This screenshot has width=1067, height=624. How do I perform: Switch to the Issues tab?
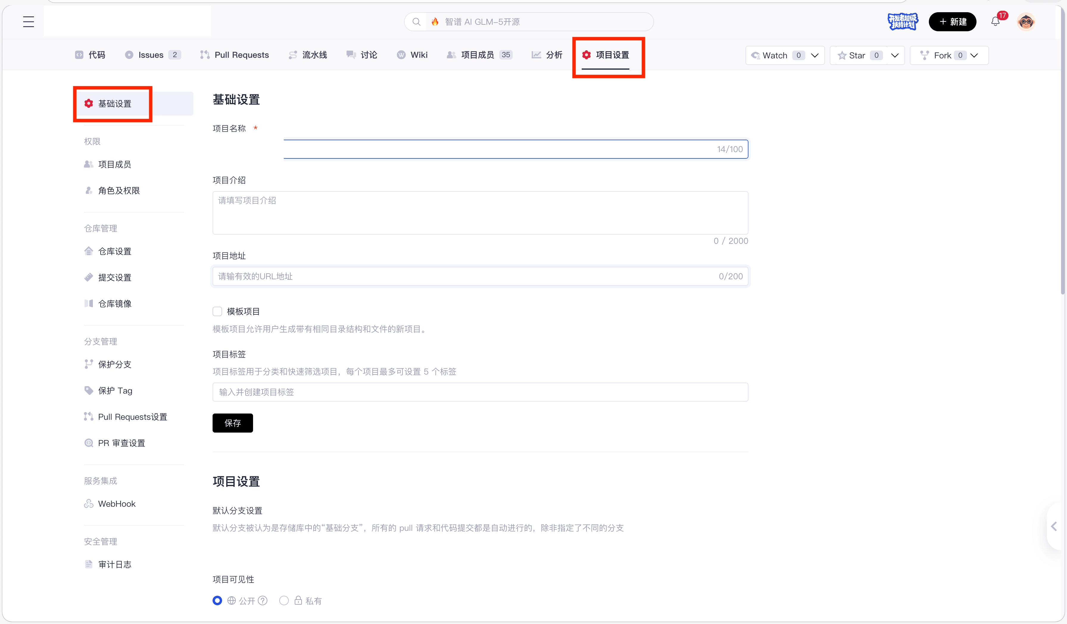(x=151, y=54)
